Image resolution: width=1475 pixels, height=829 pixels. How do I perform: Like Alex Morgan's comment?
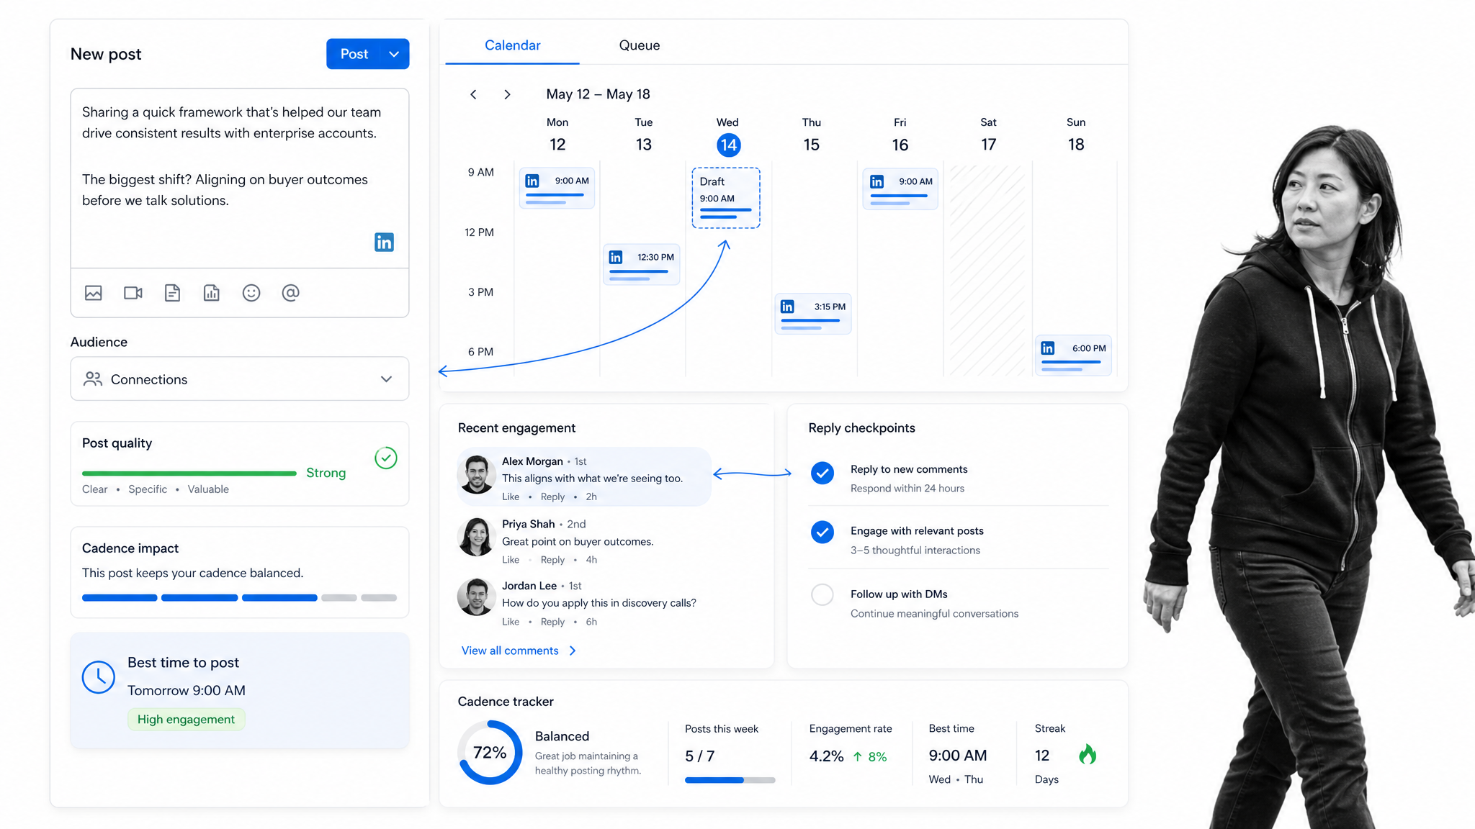tap(511, 497)
